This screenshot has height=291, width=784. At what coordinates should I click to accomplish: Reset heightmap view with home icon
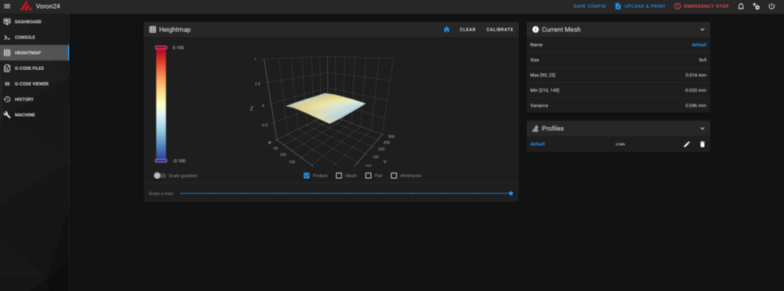coord(447,30)
